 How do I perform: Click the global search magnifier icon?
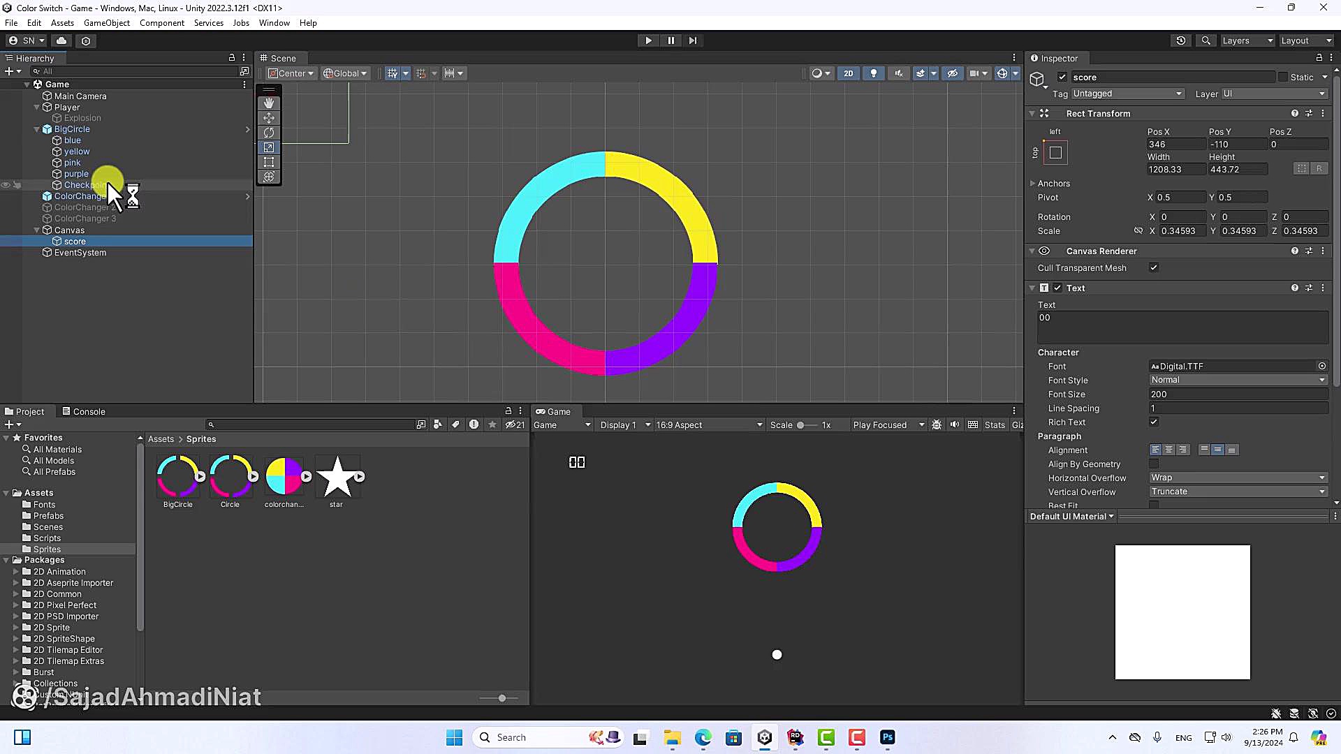click(1206, 40)
